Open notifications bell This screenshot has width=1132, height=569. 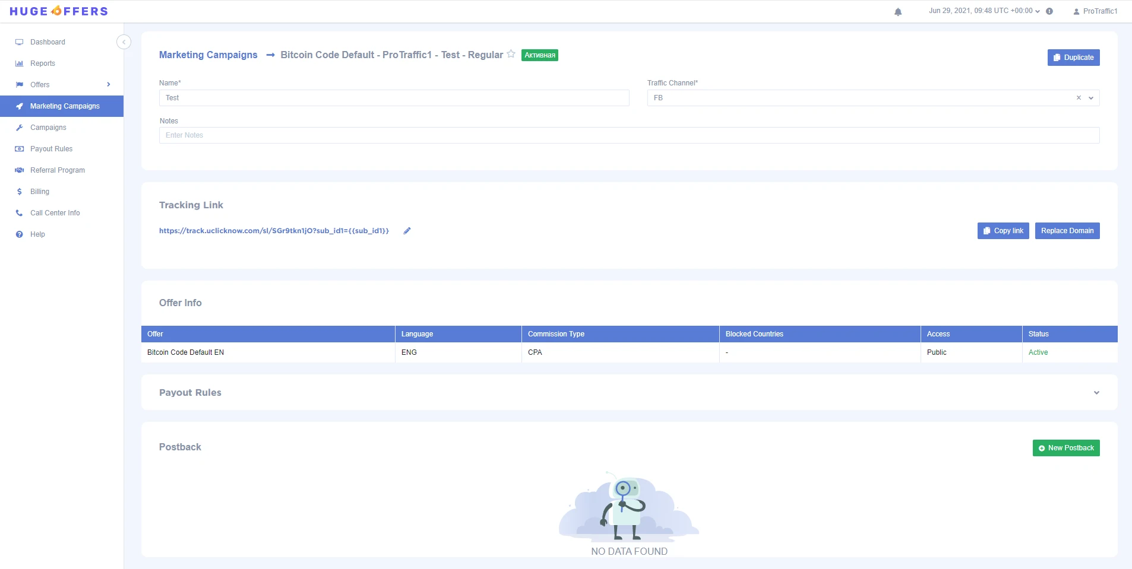click(898, 11)
